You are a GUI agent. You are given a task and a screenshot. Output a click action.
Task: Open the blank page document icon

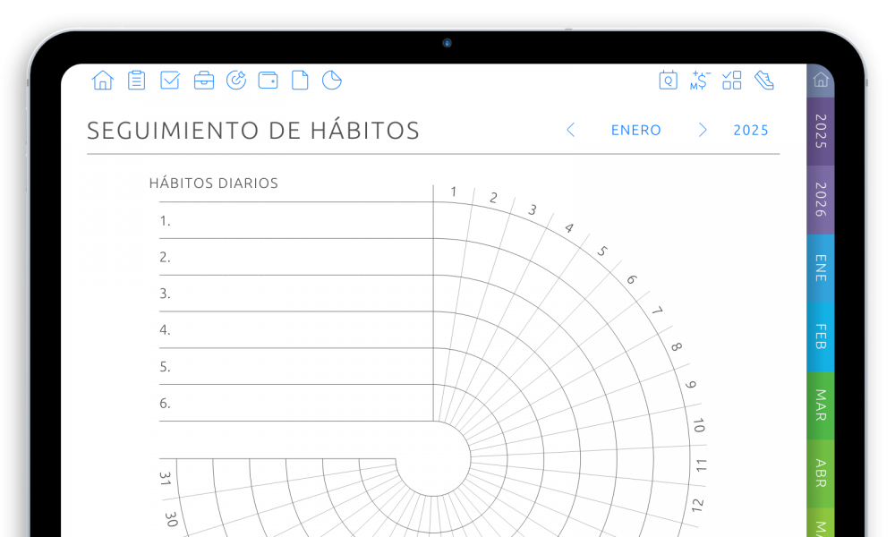click(x=300, y=81)
